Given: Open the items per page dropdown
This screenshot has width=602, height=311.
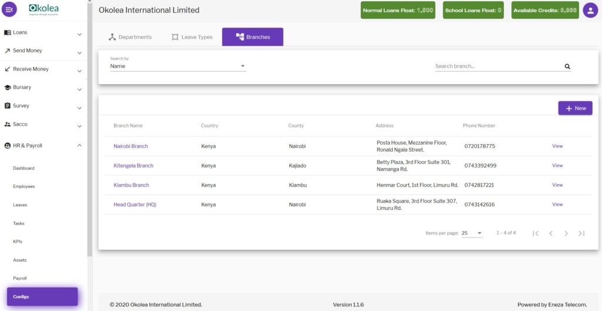Looking at the screenshot, I should [471, 233].
